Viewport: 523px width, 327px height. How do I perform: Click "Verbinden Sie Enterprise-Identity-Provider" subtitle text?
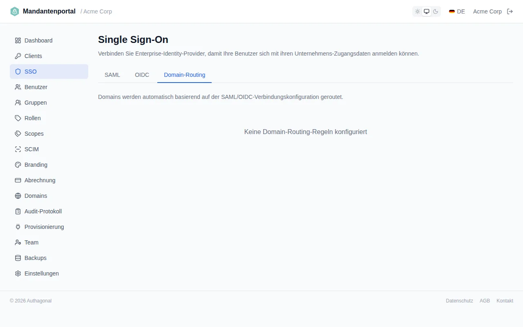pyautogui.click(x=259, y=54)
